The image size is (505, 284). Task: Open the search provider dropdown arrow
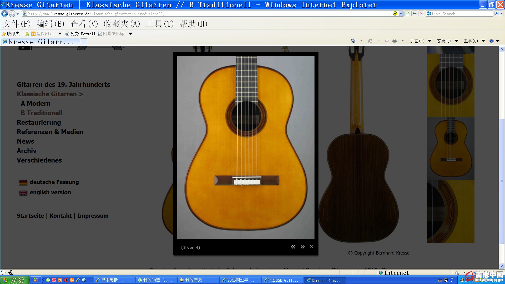(x=502, y=14)
